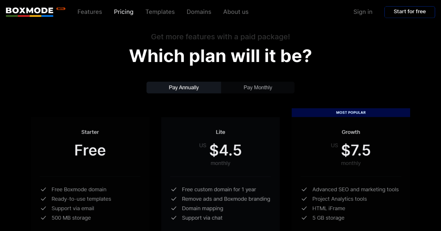Click checkmark beside Advanced SEO tools
The image size is (441, 231).
click(304, 190)
